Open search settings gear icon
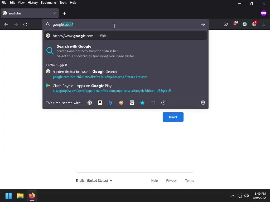Image resolution: width=270 pixels, height=202 pixels. coord(203,103)
